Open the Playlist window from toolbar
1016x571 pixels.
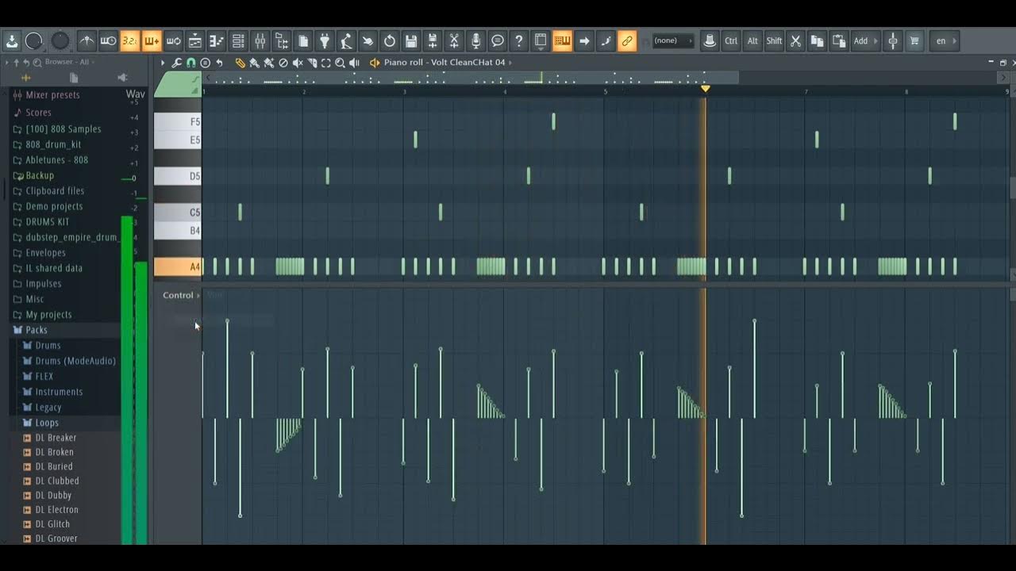[195, 40]
